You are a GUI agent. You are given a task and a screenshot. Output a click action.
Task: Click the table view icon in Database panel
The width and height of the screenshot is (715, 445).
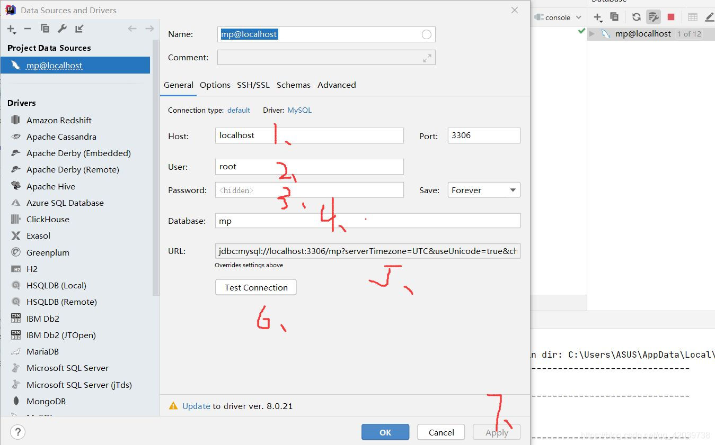[x=693, y=17]
